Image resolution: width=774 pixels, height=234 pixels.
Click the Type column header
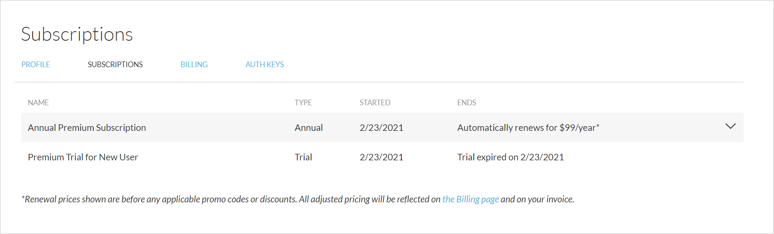tap(303, 103)
